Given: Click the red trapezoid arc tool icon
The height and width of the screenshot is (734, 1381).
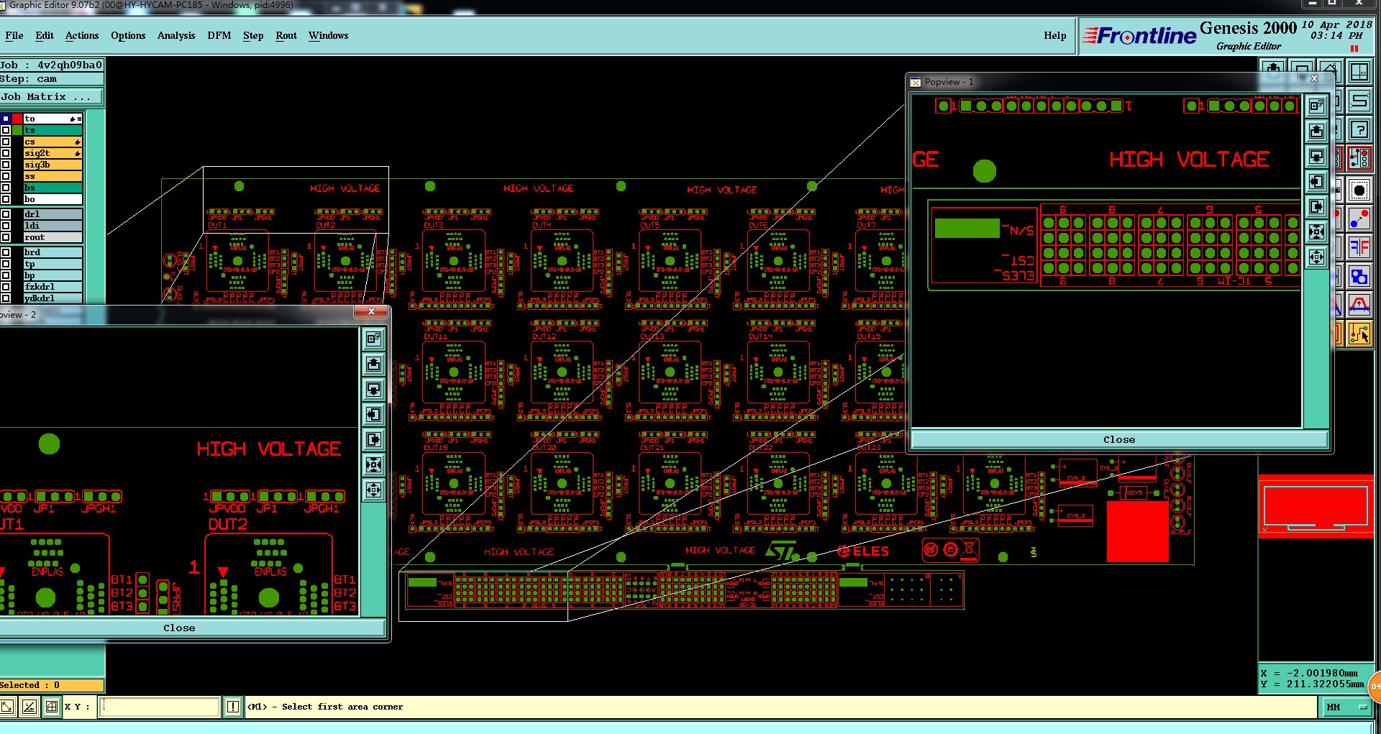Looking at the screenshot, I should (x=1359, y=305).
